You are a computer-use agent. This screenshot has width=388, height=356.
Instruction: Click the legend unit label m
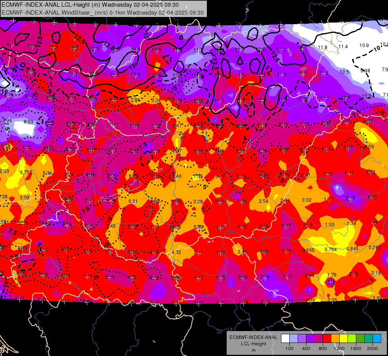pyautogui.click(x=254, y=350)
